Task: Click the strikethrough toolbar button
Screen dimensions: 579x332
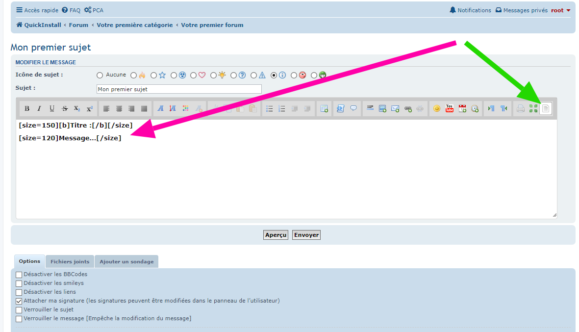Action: [65, 109]
